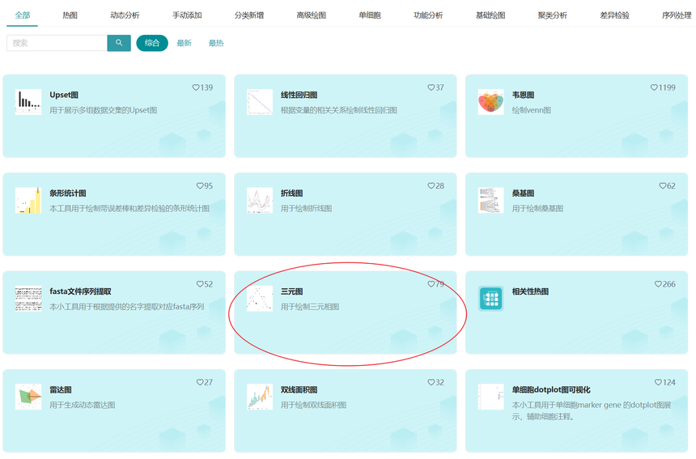Open the 折线图 tool title

(291, 193)
